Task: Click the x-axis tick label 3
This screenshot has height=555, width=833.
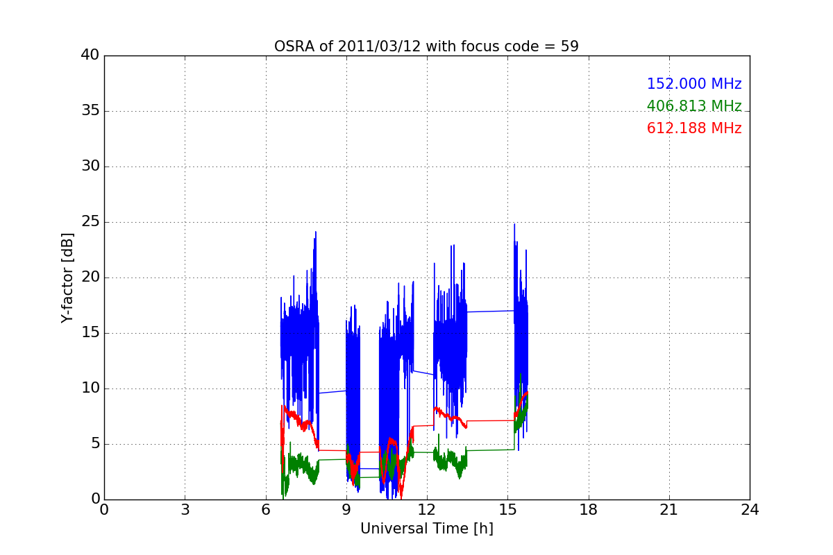Action: coord(185,510)
